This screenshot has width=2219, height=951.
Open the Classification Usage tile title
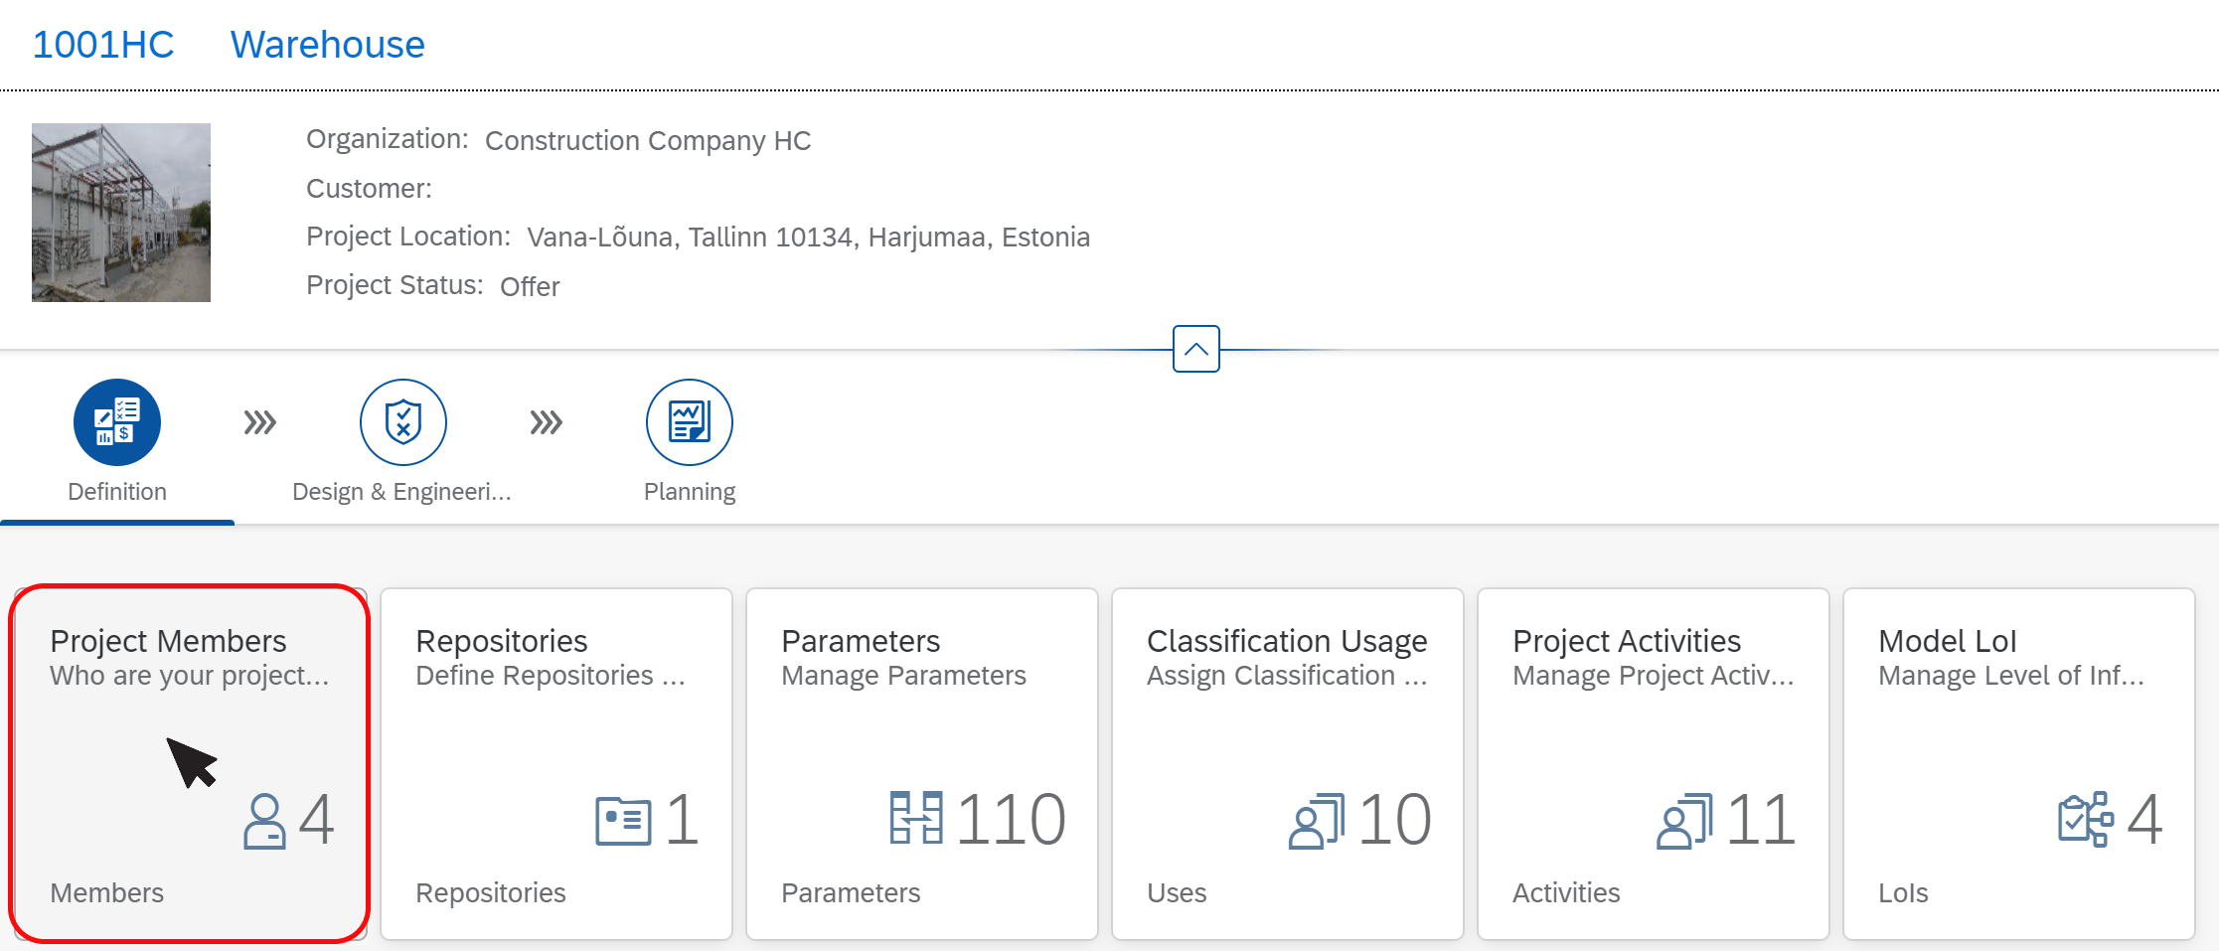tap(1287, 641)
